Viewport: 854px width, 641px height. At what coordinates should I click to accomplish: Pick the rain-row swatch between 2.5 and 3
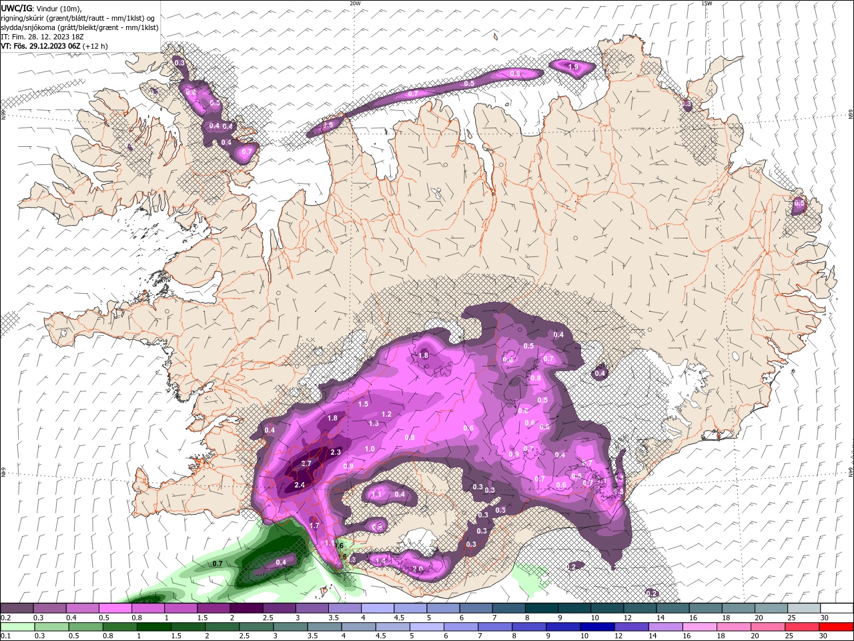point(256,627)
